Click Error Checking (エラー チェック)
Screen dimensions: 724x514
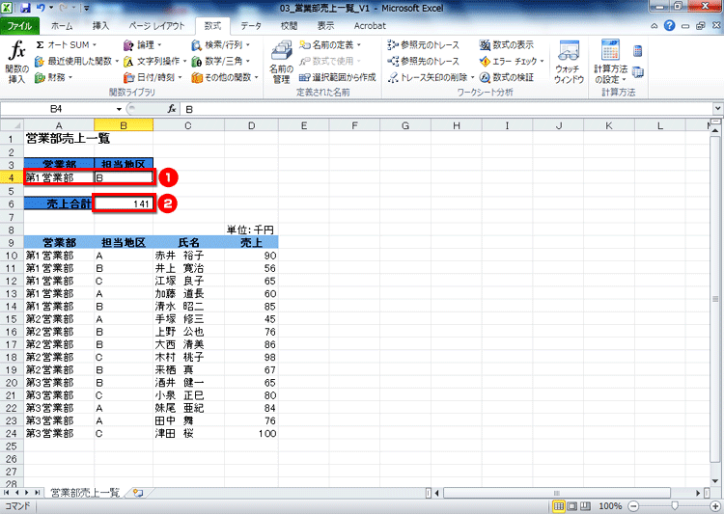(x=509, y=61)
